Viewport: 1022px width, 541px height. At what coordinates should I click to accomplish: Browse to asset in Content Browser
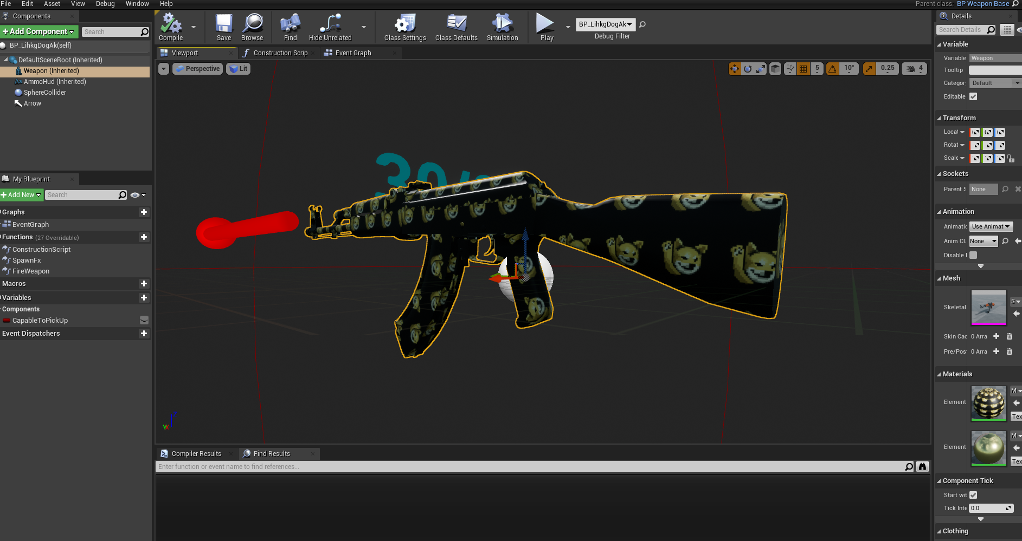(x=252, y=27)
